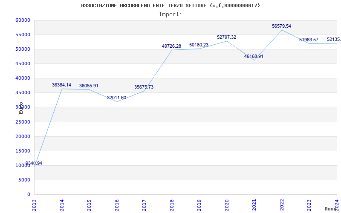341x213 pixels.
Task: Click the 35000 y-axis tick label
Action: tap(23, 93)
